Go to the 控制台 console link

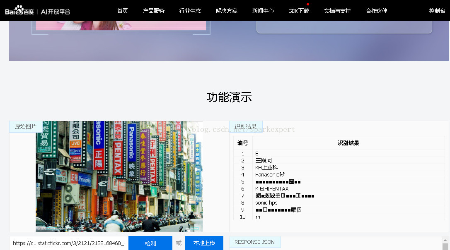click(437, 11)
